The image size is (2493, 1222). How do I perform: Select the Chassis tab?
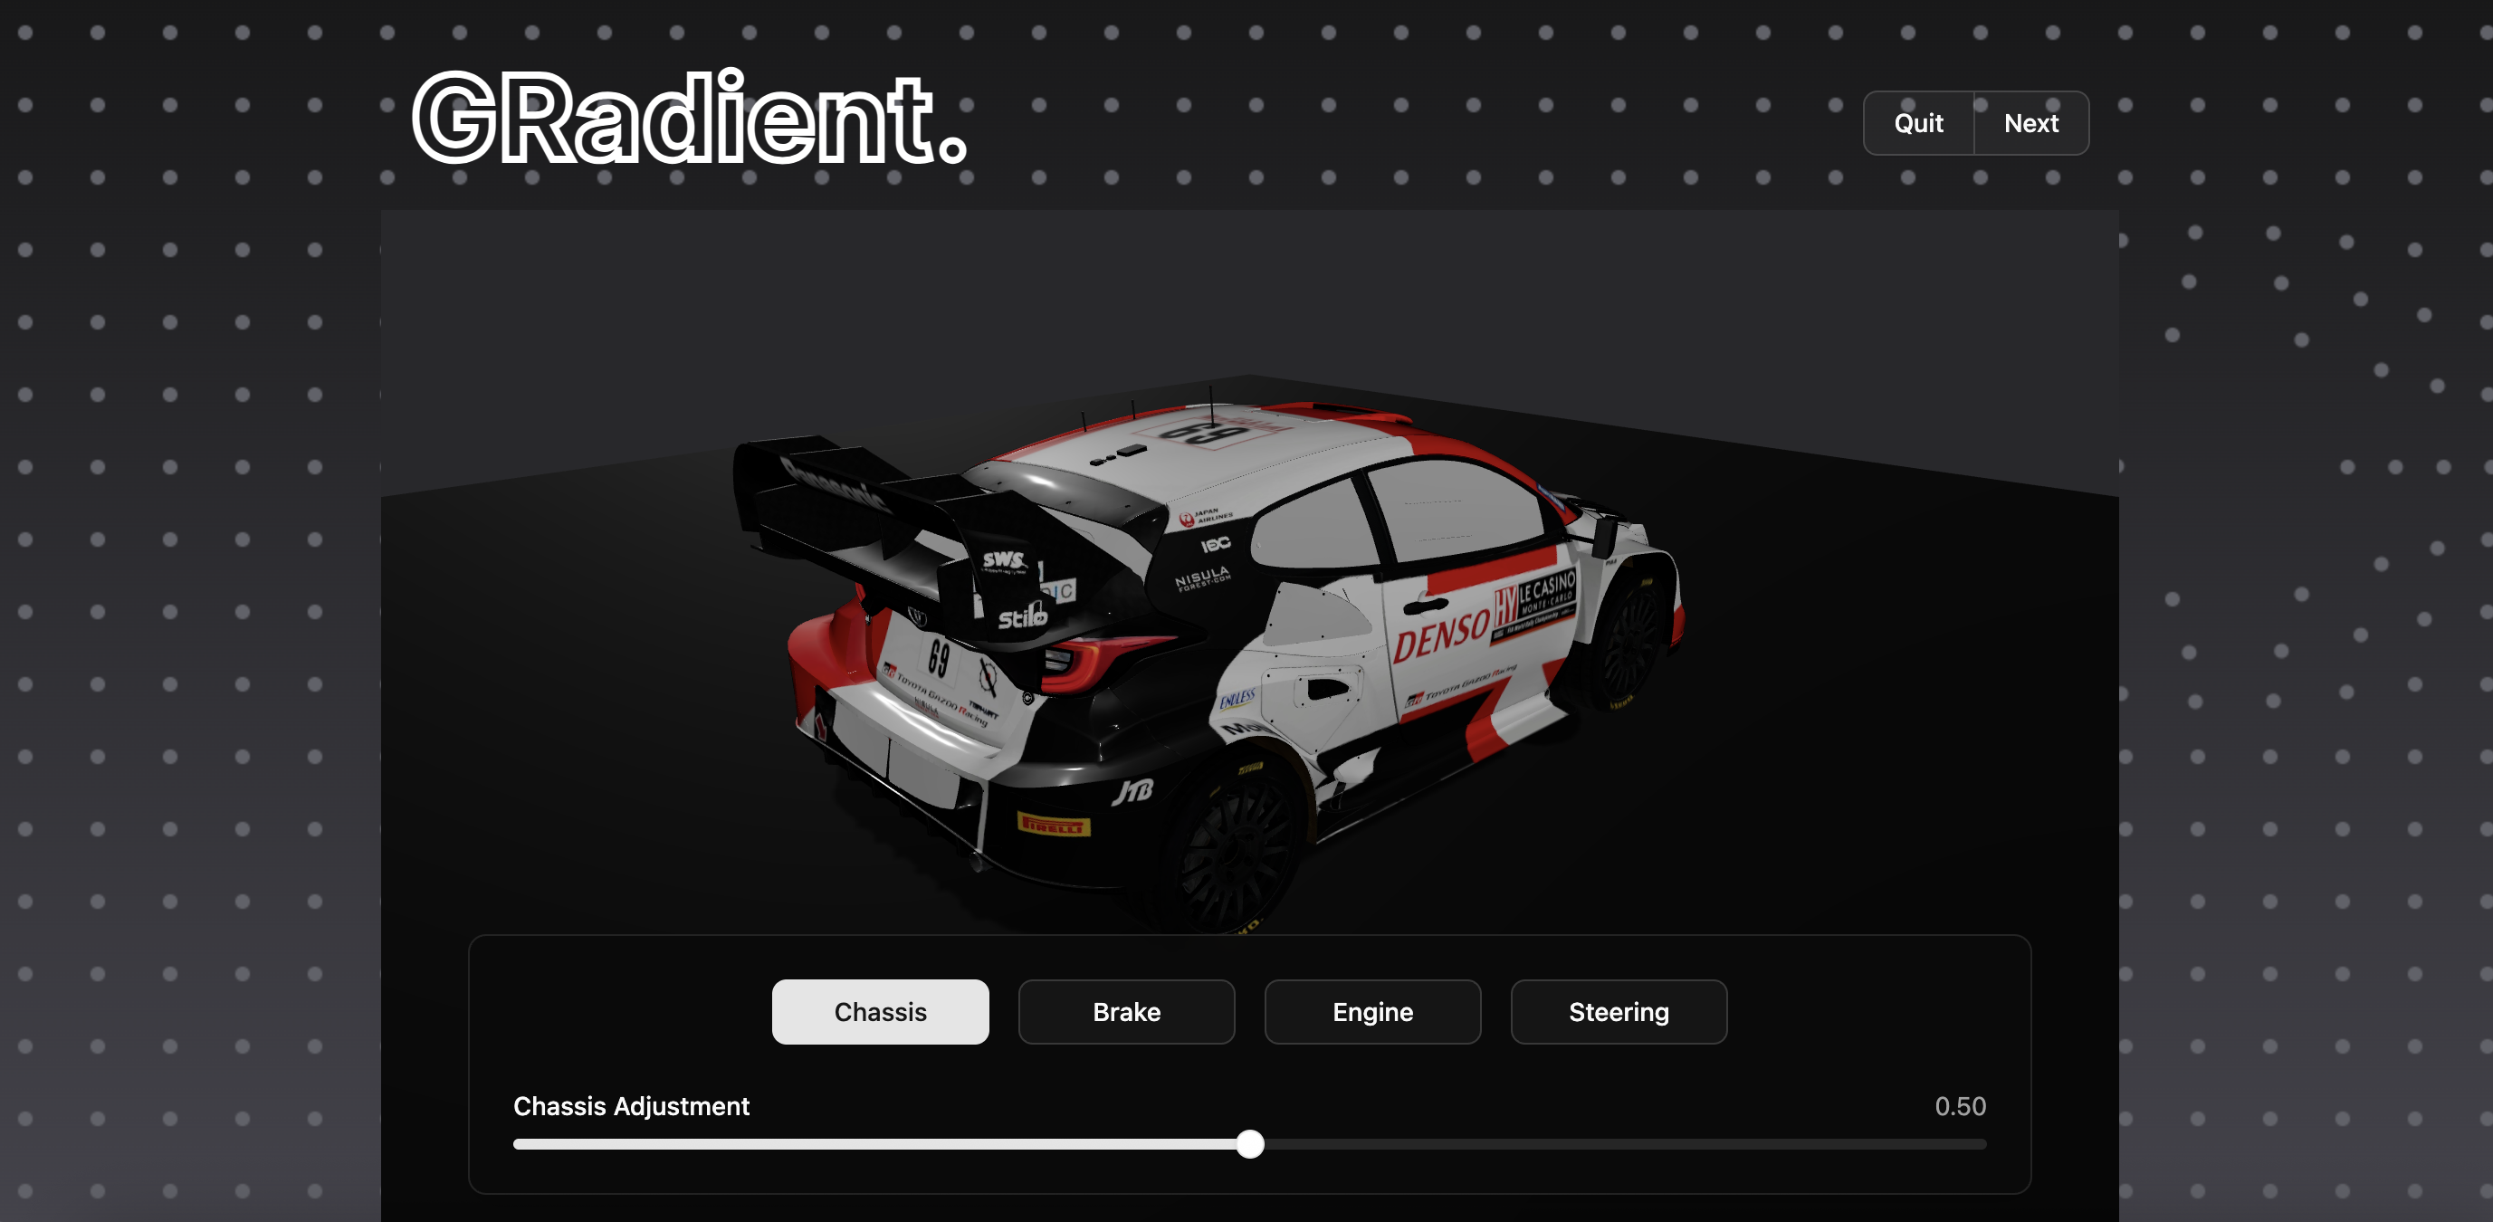pos(880,1011)
